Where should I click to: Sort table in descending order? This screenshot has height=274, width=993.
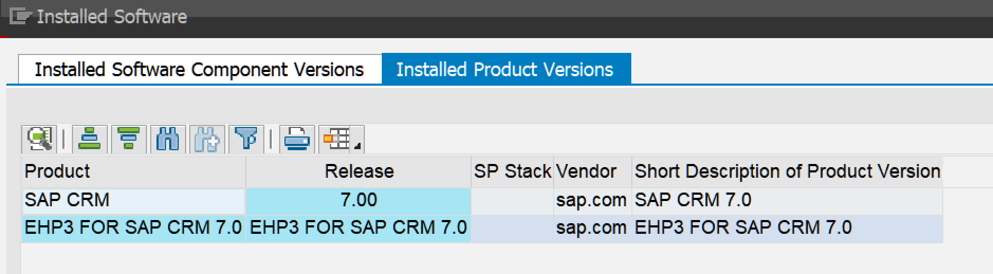click(x=128, y=140)
